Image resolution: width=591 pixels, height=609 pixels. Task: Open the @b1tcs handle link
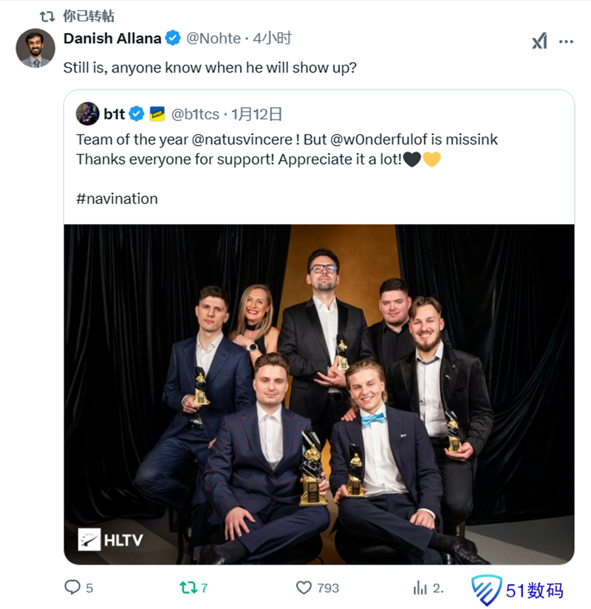tap(196, 114)
